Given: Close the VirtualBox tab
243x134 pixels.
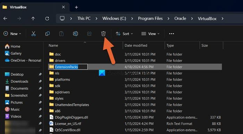Looking at the screenshot, I should coord(64,7).
